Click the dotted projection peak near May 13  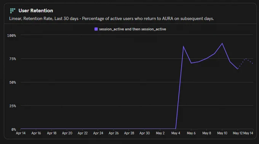[x=246, y=59]
